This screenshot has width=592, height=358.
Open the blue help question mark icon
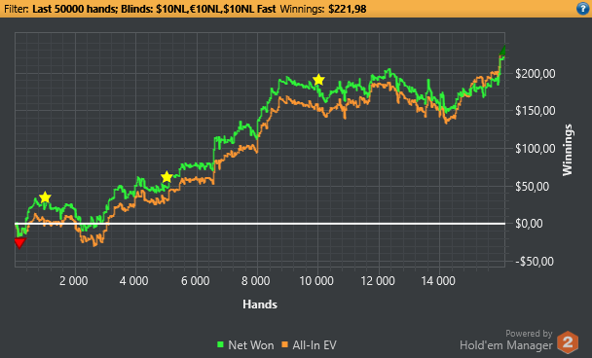click(583, 9)
